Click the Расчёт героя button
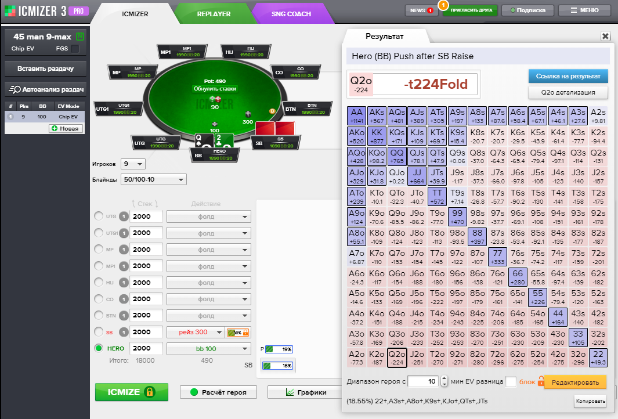Image resolution: width=618 pixels, height=419 pixels. coord(218,392)
